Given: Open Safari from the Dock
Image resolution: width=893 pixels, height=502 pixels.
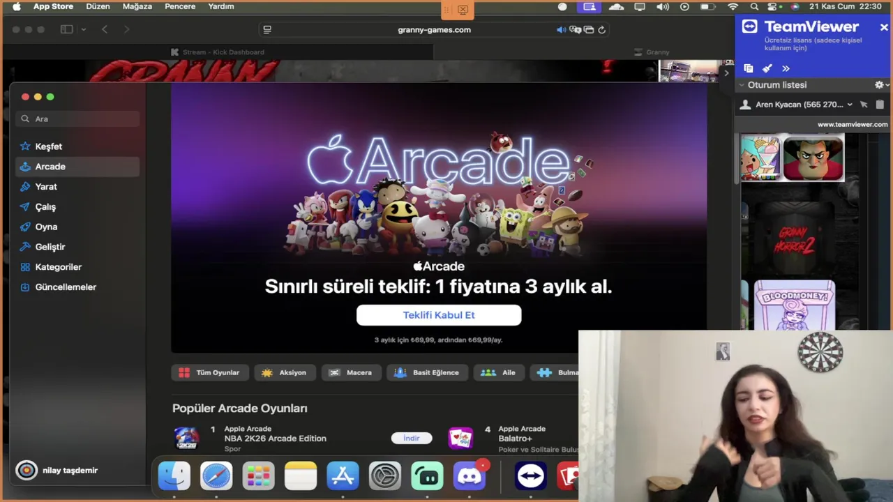Looking at the screenshot, I should click(216, 476).
